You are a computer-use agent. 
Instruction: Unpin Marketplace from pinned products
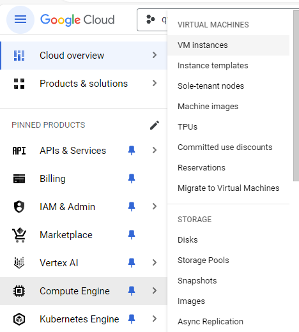click(x=132, y=235)
